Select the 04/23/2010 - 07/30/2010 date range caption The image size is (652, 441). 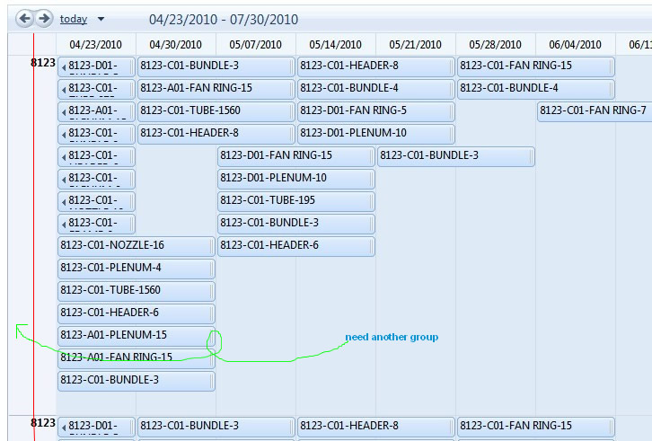click(224, 20)
